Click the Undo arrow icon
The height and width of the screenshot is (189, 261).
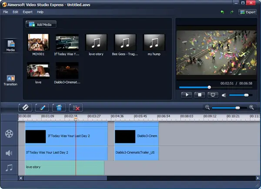[x=222, y=12]
